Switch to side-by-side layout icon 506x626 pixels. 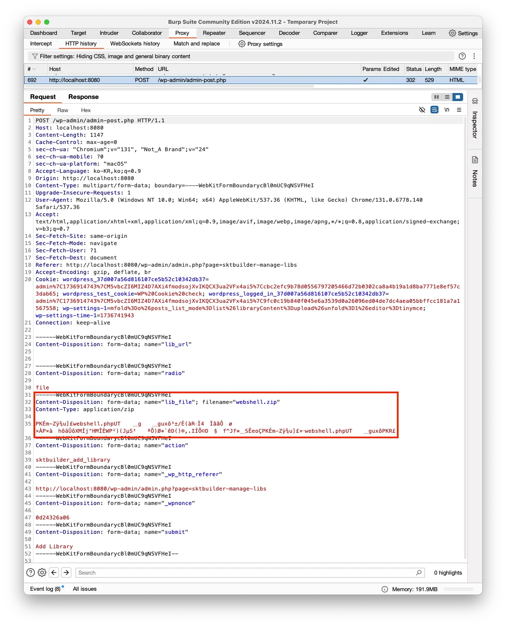tap(436, 97)
